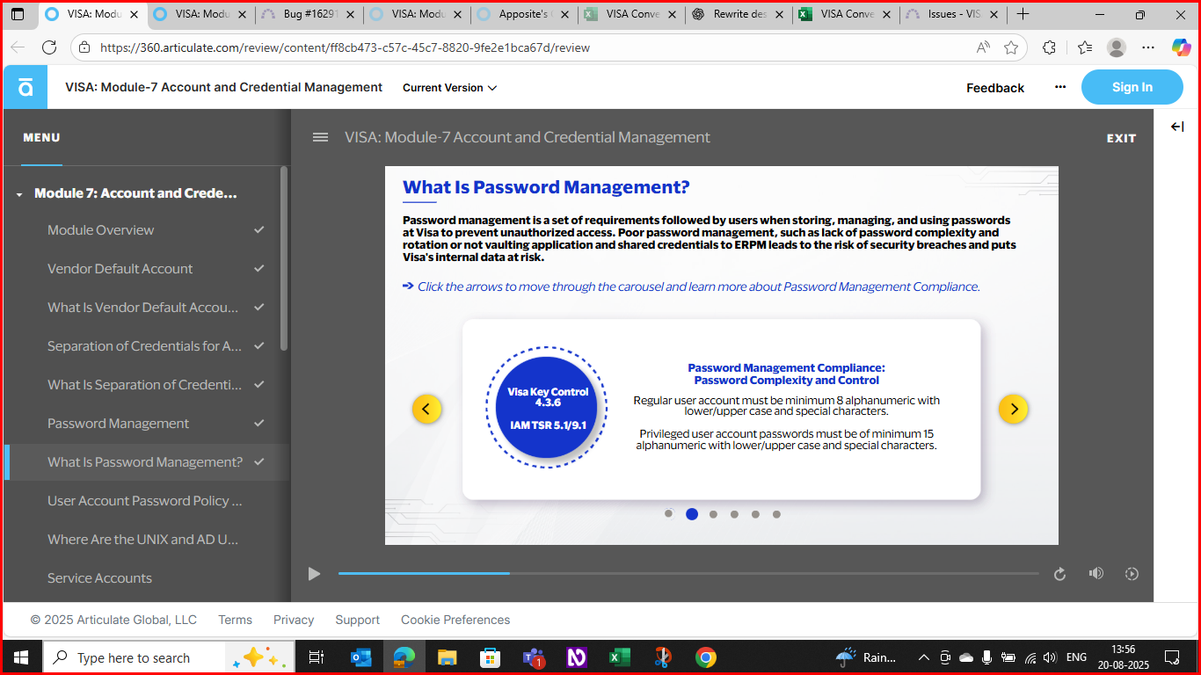Select the fifth carousel dot indicator

click(755, 514)
